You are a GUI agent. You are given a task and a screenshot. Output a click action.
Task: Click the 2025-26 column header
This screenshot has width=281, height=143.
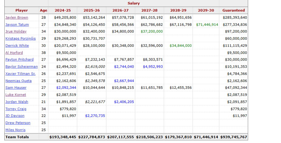pos(91,11)
